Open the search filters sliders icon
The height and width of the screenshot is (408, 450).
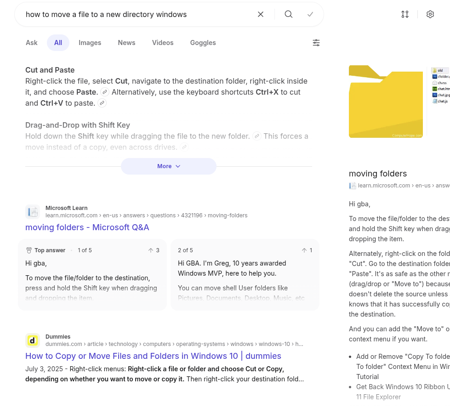click(x=316, y=43)
